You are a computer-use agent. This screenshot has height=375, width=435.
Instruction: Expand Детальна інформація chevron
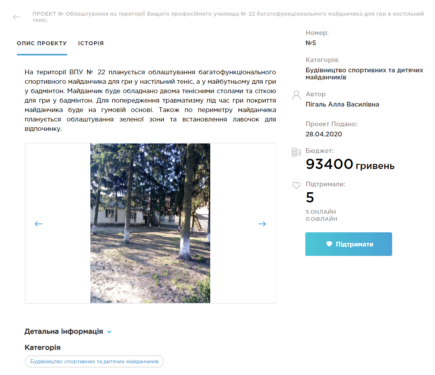pyautogui.click(x=109, y=332)
